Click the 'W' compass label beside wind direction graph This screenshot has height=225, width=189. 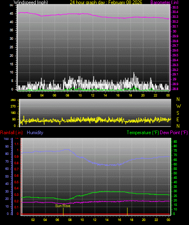178,106
